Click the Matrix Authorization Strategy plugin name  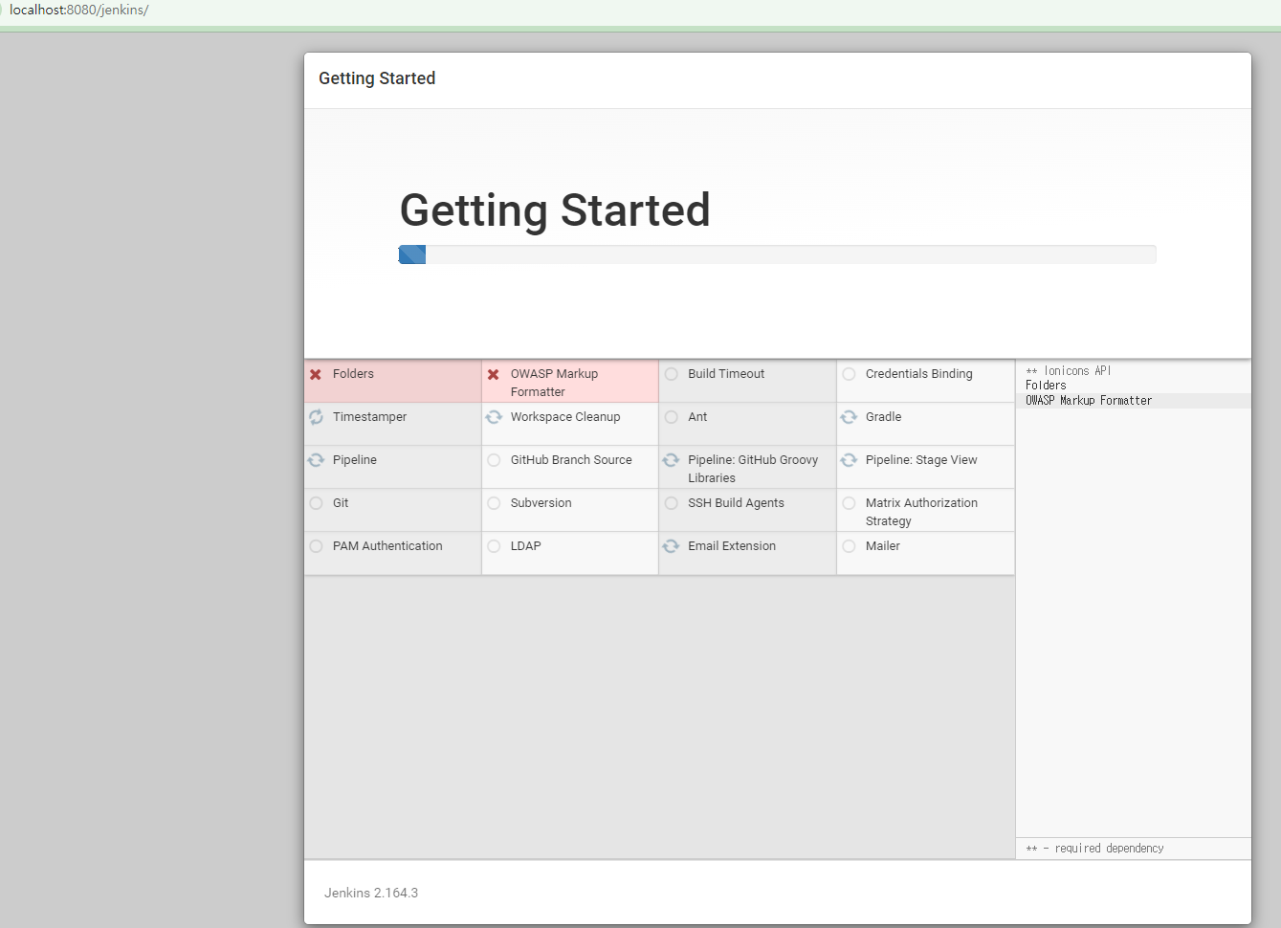coord(921,512)
